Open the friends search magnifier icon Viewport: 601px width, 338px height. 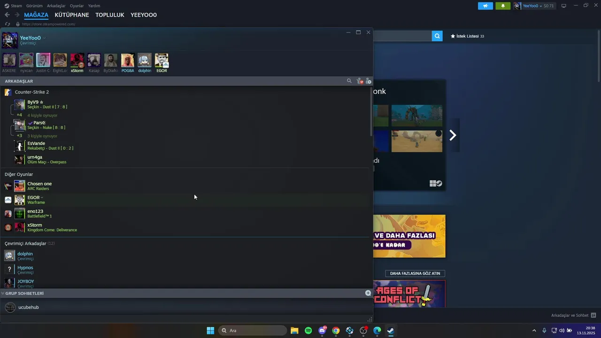click(x=349, y=81)
